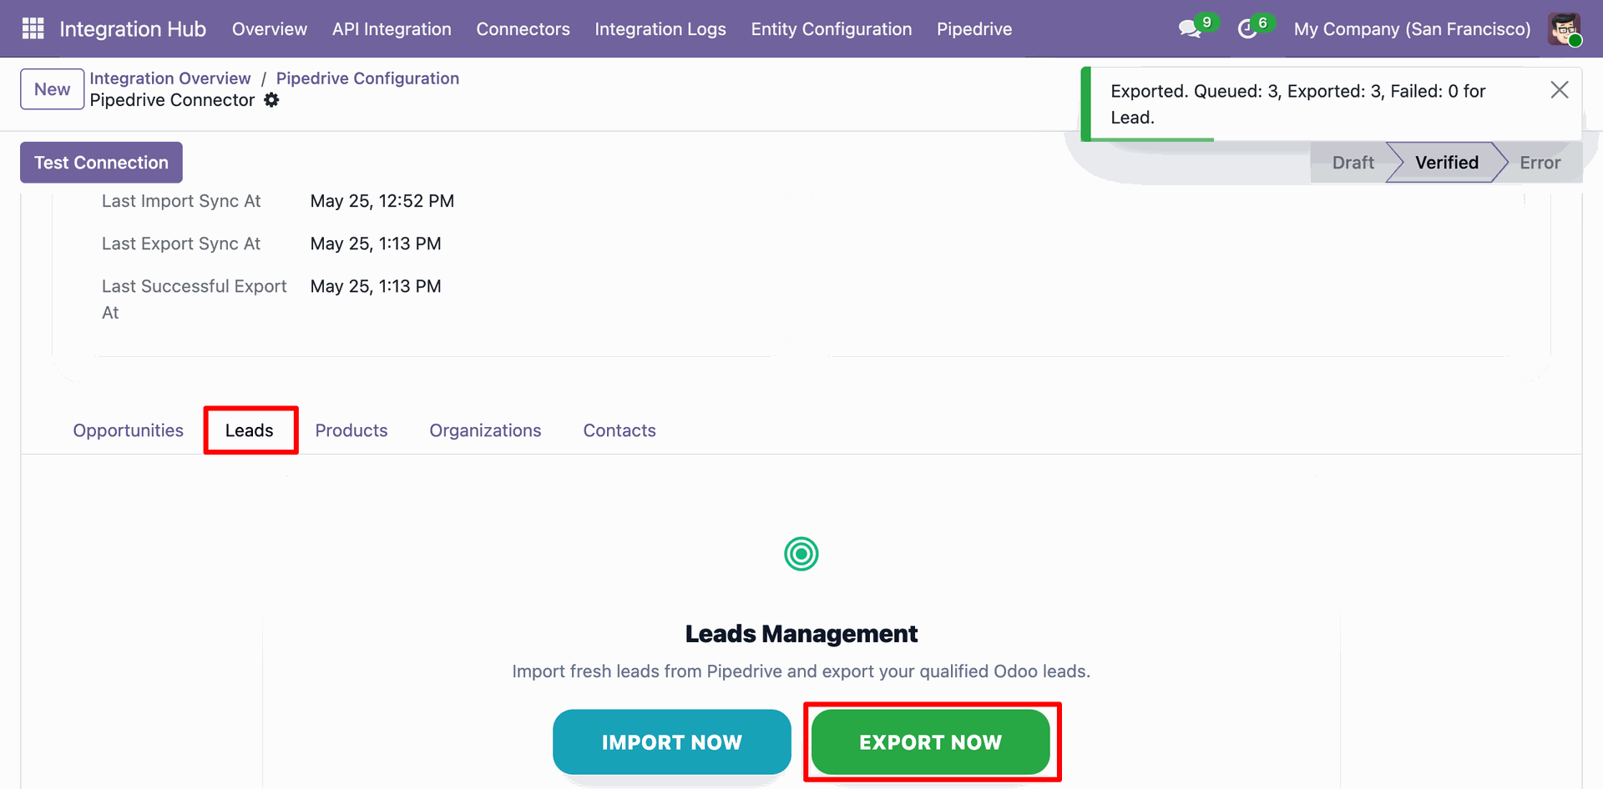Click the Import fresh leads description text
The height and width of the screenshot is (789, 1603).
(x=801, y=671)
